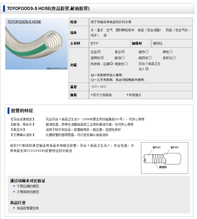Open the 食品胶管選定表 selection table link

[28, 208]
